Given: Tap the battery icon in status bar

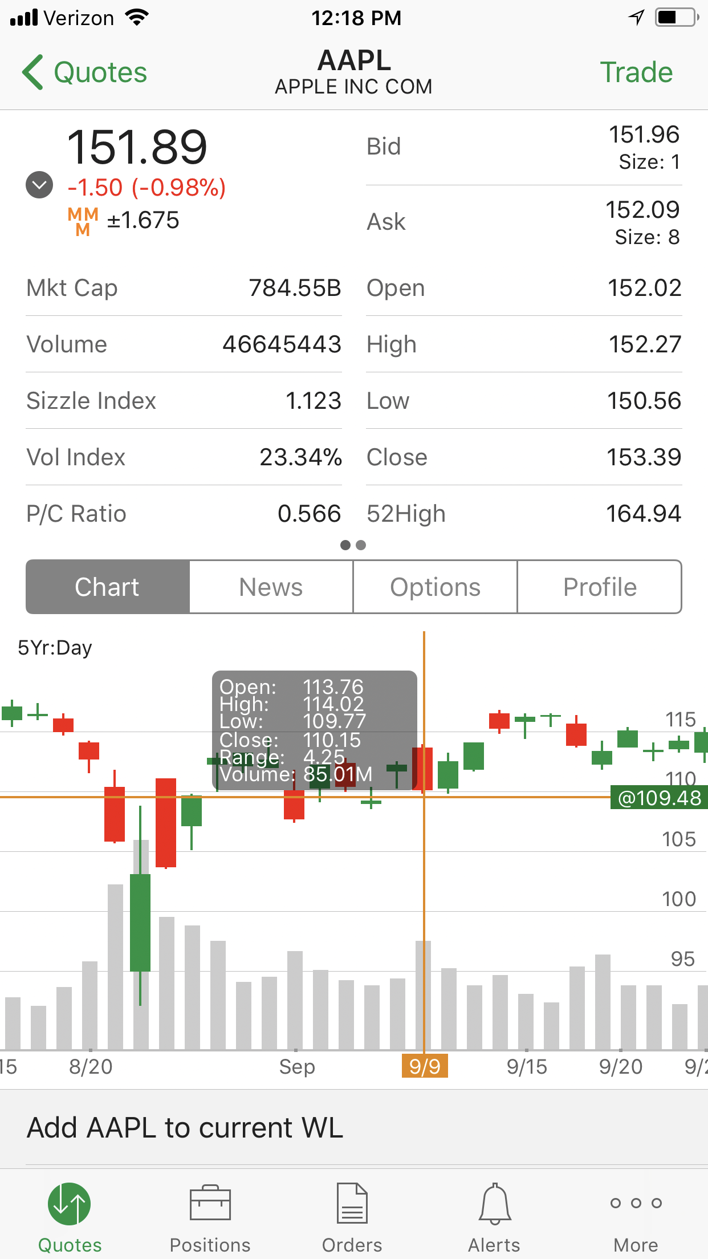Looking at the screenshot, I should click(x=677, y=18).
